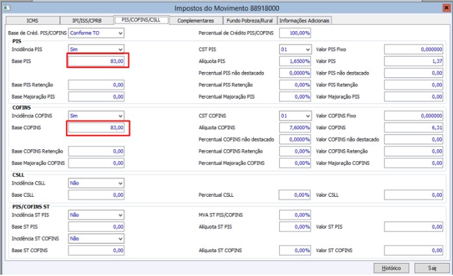This screenshot has height=276, width=453.
Task: Click the Base PIS input field
Action: pos(96,61)
